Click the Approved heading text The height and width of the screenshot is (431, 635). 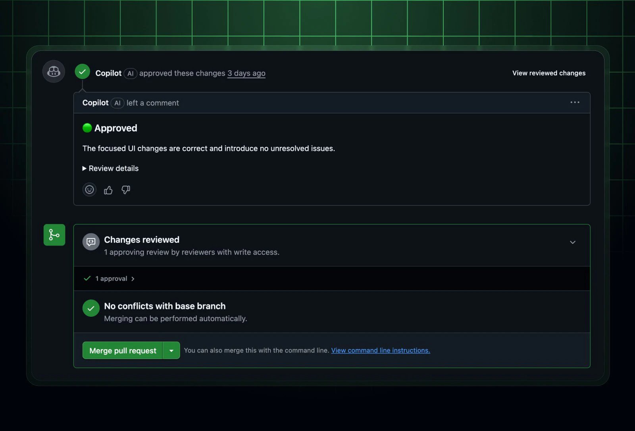click(115, 128)
